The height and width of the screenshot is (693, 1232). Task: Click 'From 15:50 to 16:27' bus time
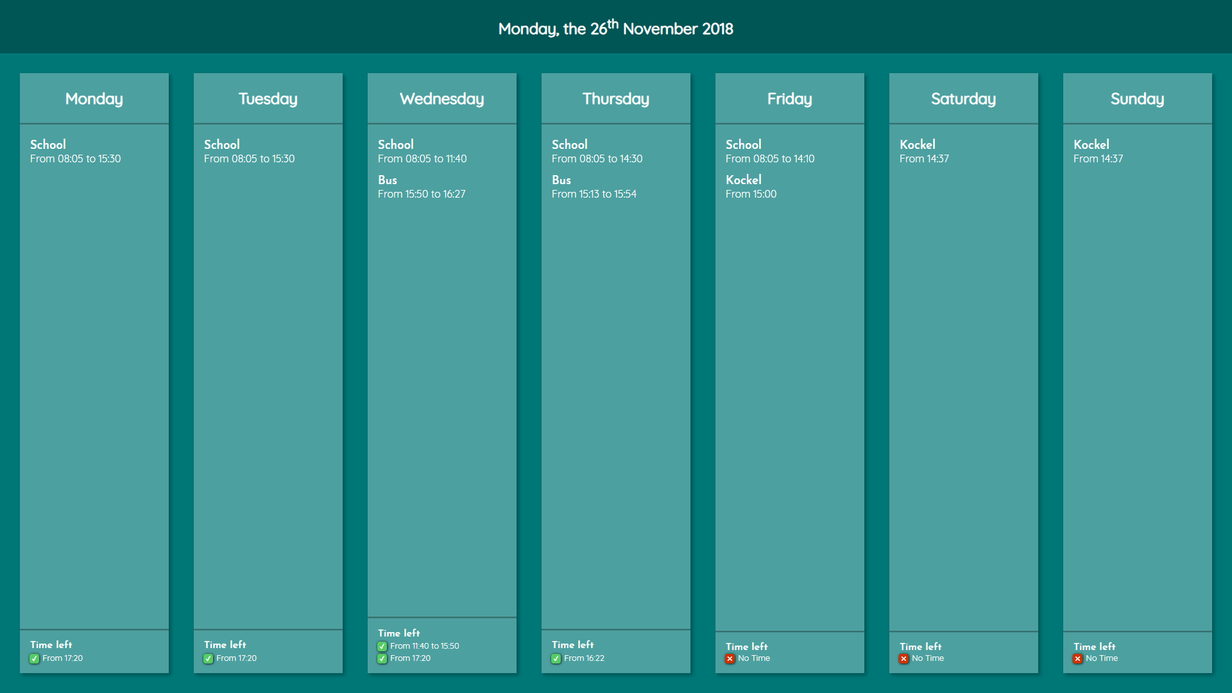(x=422, y=194)
